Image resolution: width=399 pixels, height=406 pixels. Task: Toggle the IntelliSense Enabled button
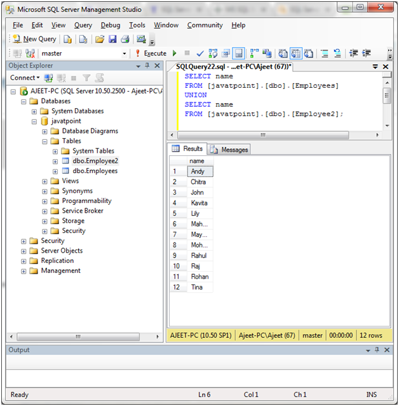tap(239, 53)
